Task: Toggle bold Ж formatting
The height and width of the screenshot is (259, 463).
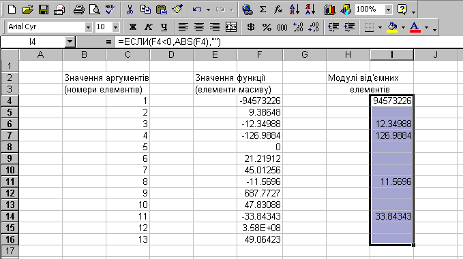Action: (132, 27)
